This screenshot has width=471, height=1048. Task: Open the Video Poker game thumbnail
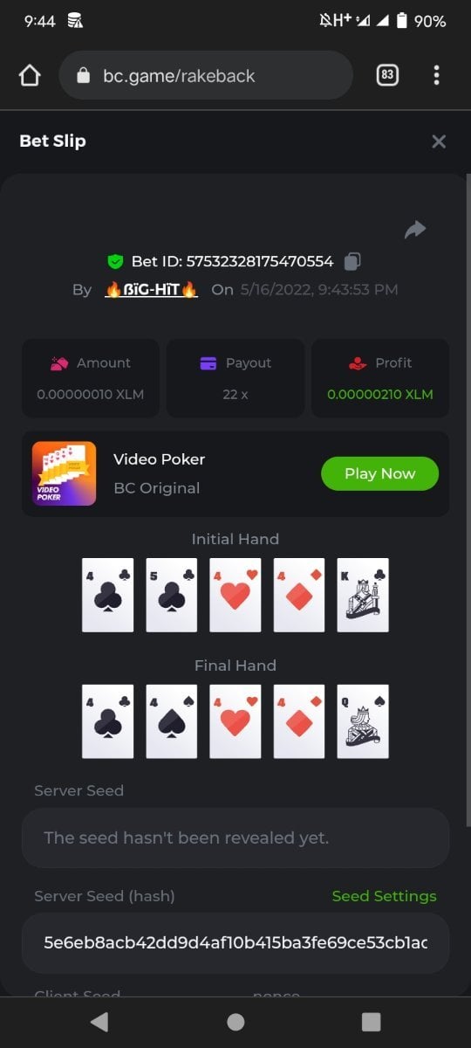click(x=64, y=473)
